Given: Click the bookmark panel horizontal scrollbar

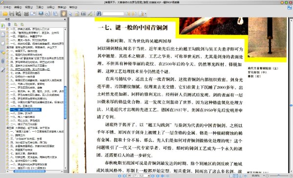Looking at the screenshot, I should point(29,171).
